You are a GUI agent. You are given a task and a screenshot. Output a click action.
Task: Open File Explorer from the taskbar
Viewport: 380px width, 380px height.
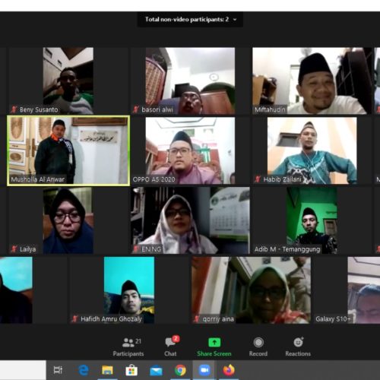pyautogui.click(x=107, y=370)
